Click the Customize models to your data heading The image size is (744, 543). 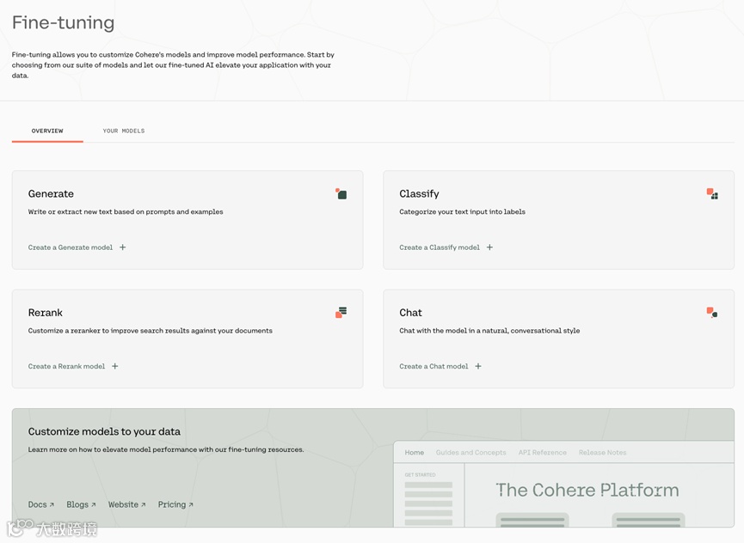[104, 432]
